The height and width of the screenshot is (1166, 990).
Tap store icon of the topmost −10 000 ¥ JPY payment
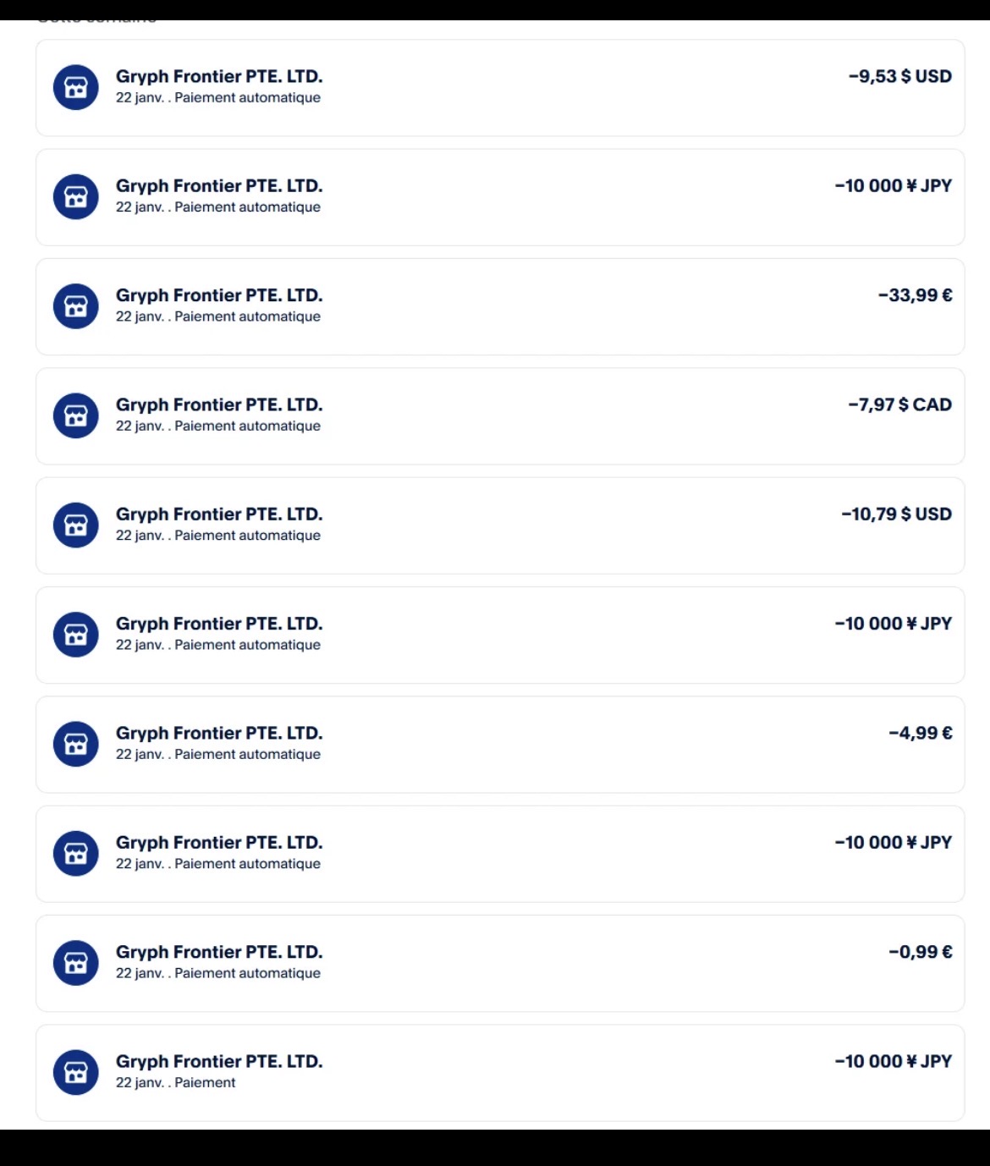click(x=76, y=196)
